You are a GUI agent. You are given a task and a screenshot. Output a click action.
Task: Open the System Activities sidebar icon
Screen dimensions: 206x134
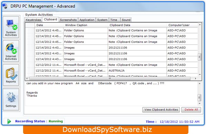[x=11, y=27]
